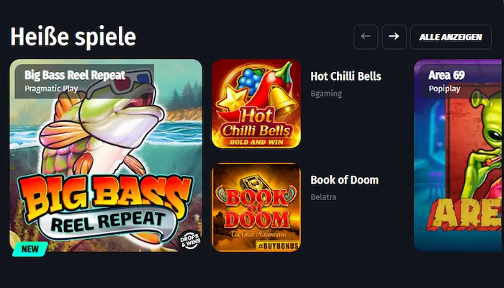Viewport: 504px width, 288px height.
Task: Click the Book of Doom title text
Action: tap(345, 180)
